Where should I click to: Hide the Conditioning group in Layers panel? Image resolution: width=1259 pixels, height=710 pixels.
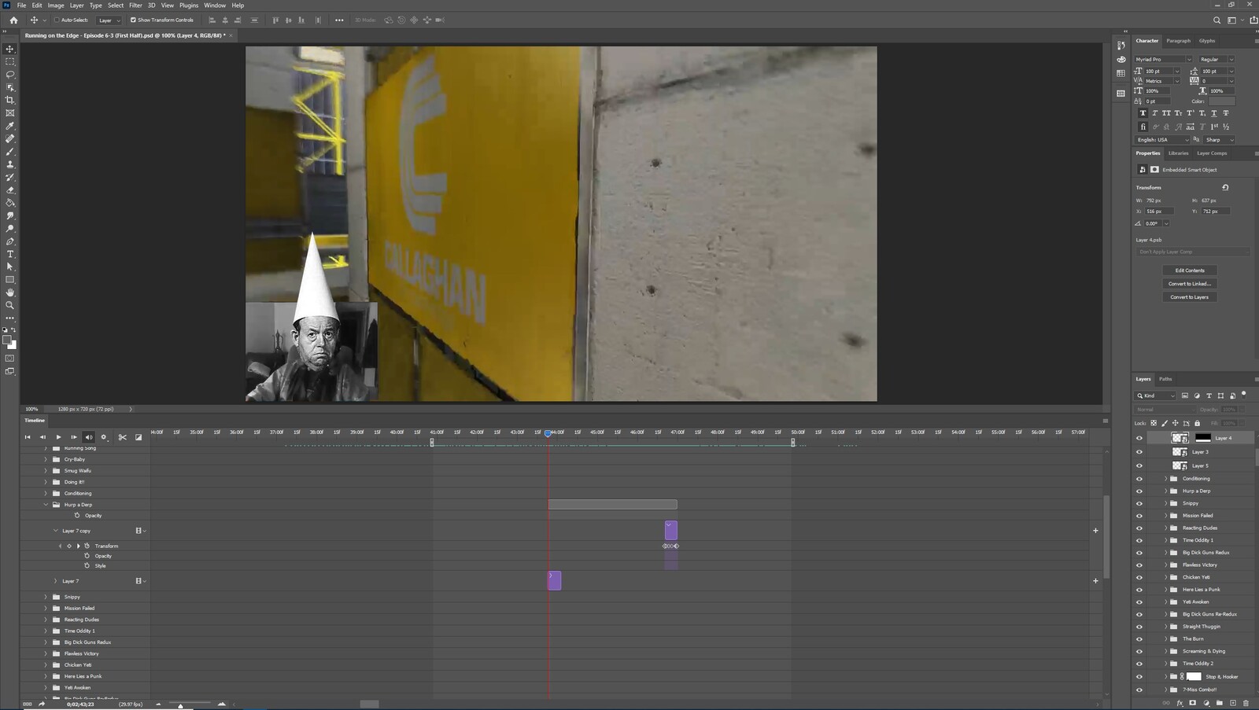click(x=1139, y=479)
